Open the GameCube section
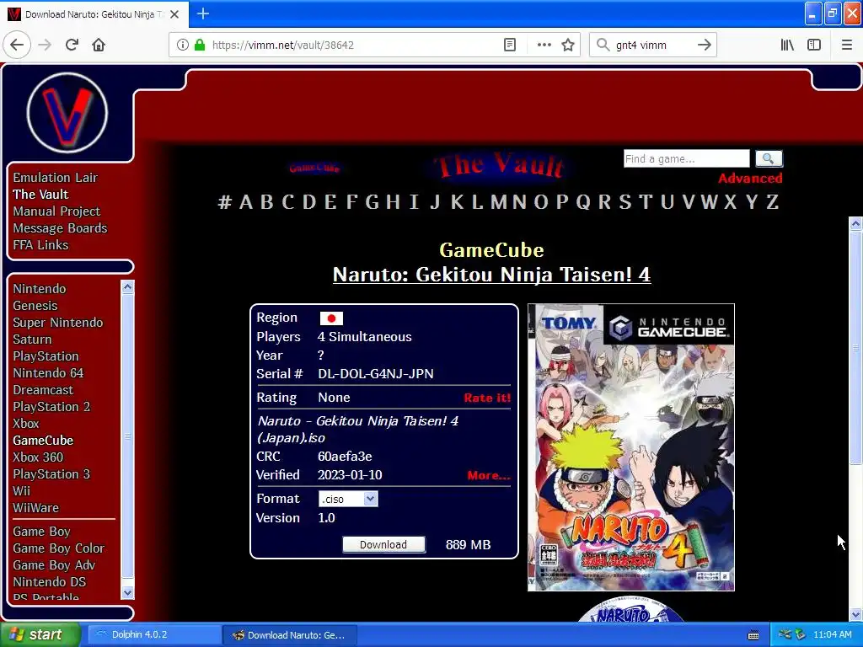The width and height of the screenshot is (863, 647). (43, 441)
